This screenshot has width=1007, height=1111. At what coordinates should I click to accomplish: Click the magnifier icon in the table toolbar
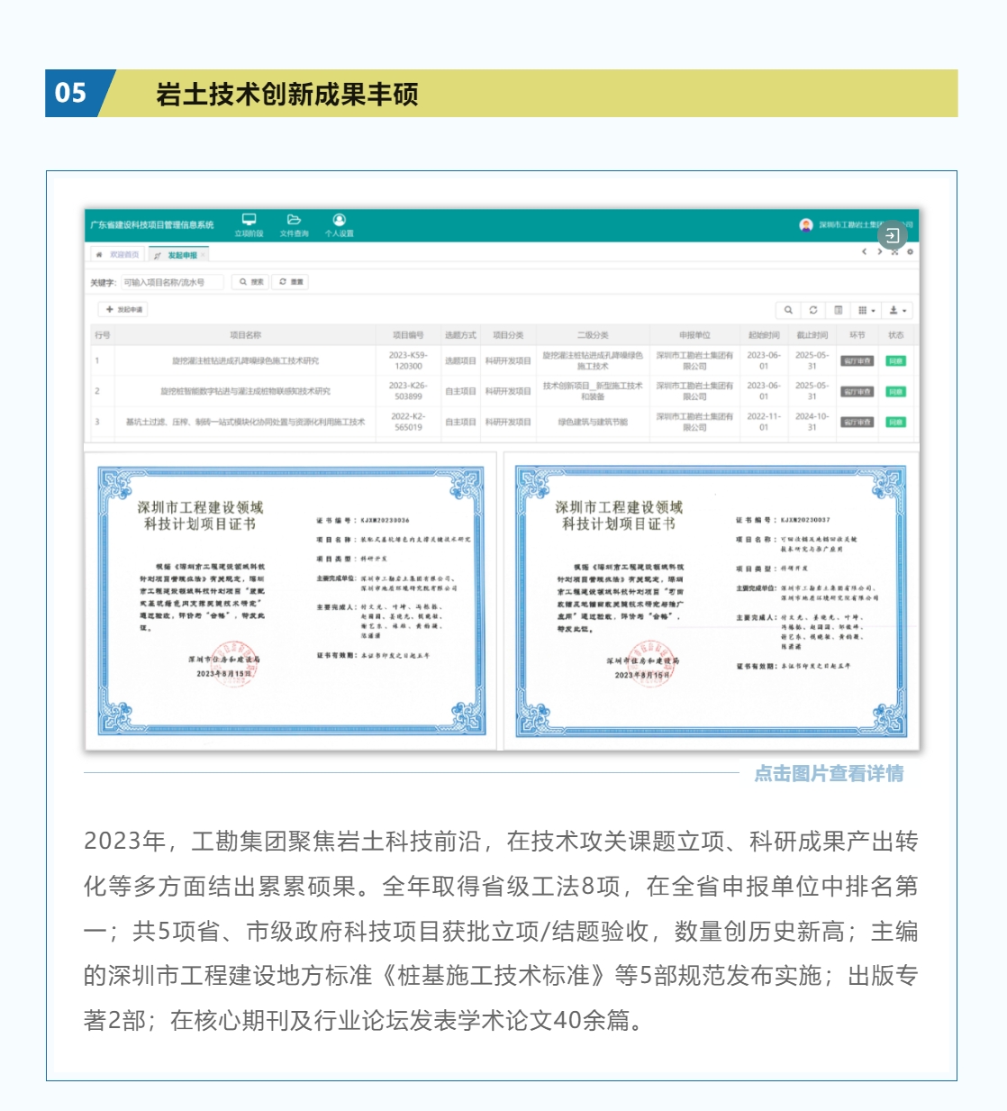click(x=789, y=310)
